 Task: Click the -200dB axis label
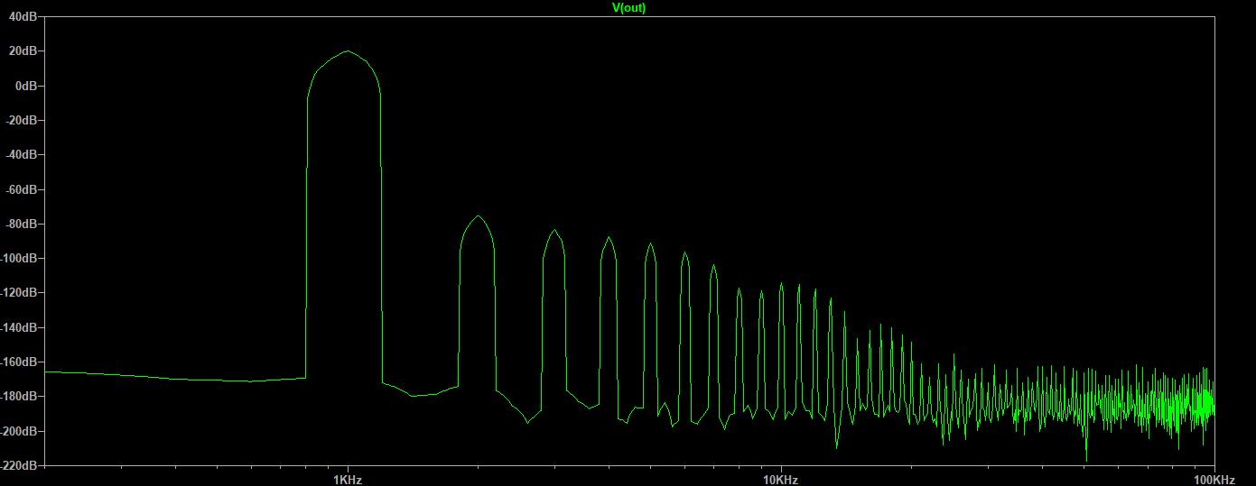[19, 431]
